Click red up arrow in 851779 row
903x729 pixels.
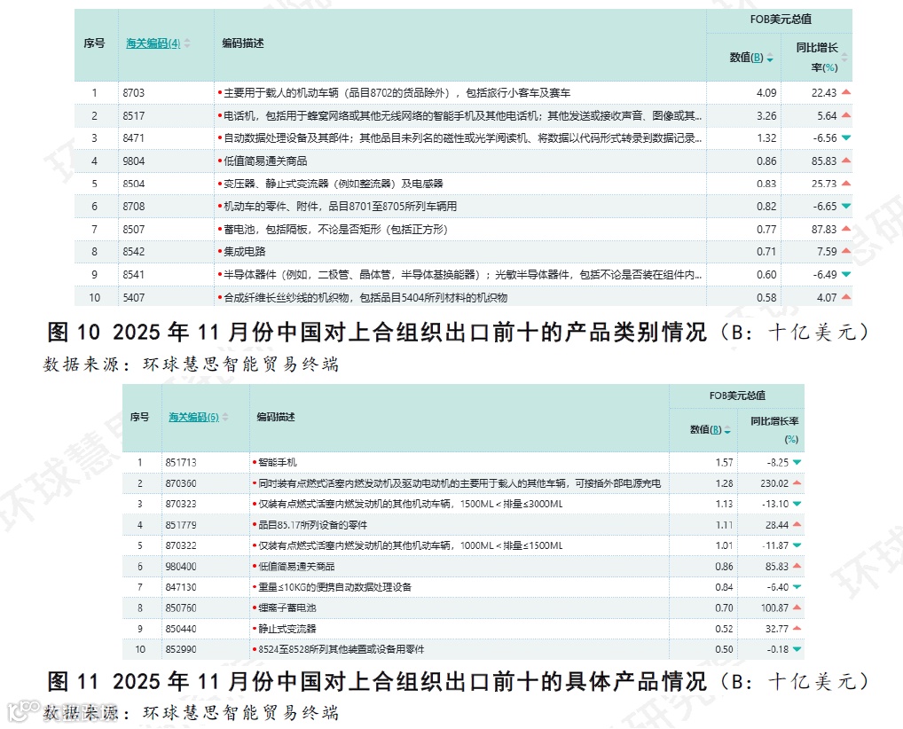click(x=797, y=524)
